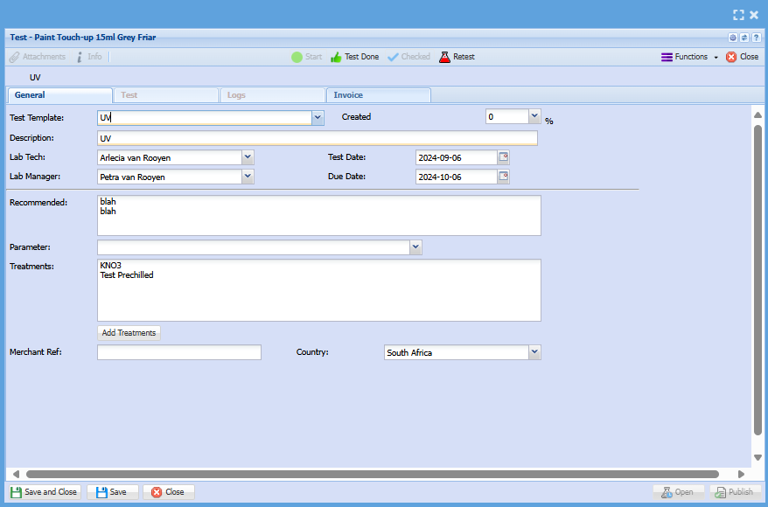
Task: Switch to the Invoice tab
Action: (x=378, y=95)
